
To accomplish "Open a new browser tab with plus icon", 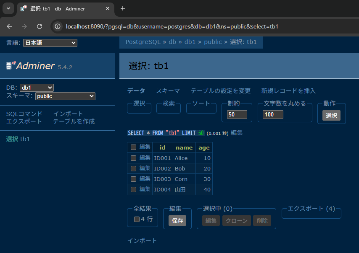I will 122,8.
